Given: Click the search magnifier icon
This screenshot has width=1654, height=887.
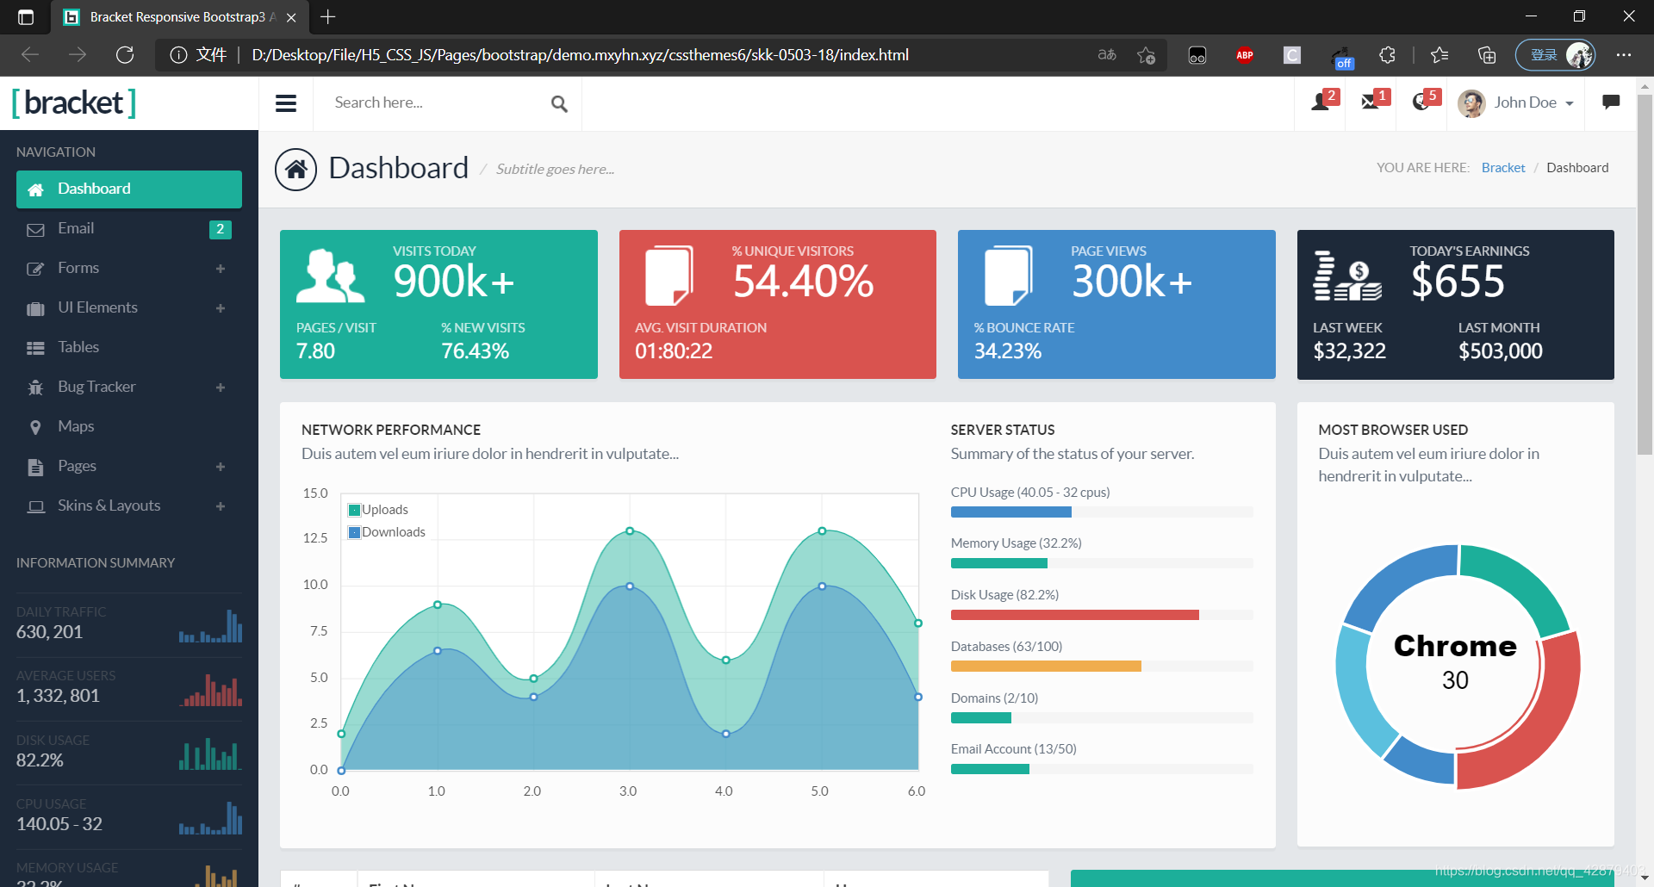Looking at the screenshot, I should 559,104.
